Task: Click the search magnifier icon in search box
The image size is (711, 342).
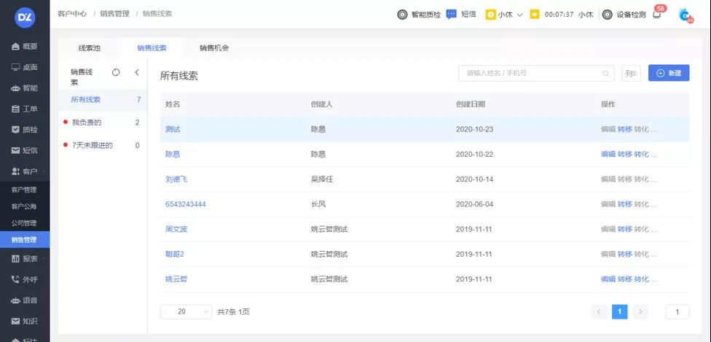Action: click(605, 74)
